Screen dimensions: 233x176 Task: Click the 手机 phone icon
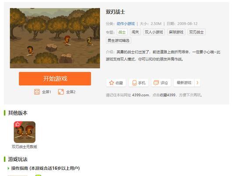click(x=134, y=83)
